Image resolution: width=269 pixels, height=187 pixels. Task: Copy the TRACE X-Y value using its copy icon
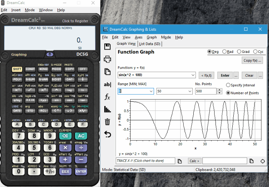(180, 161)
